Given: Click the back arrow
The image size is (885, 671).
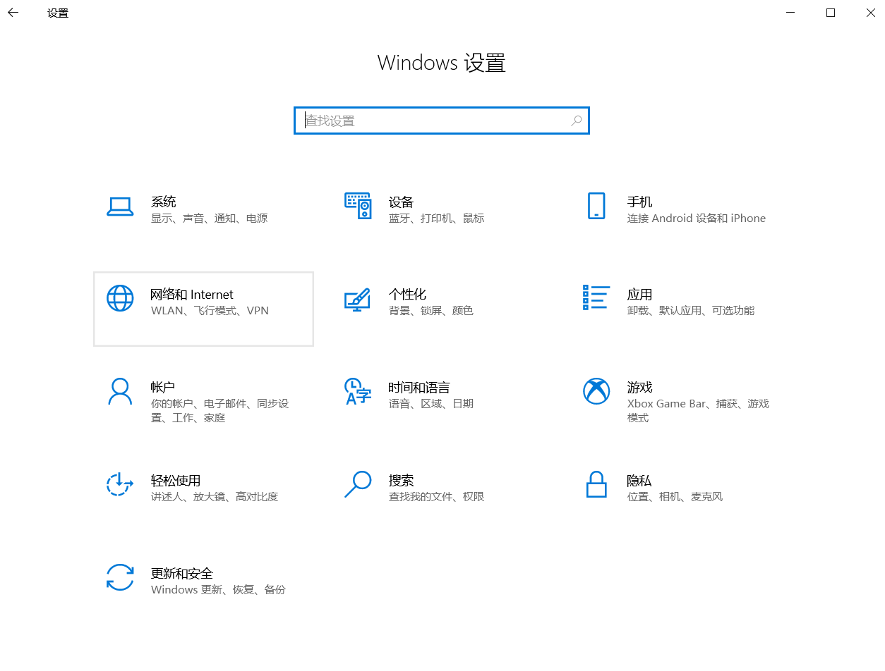Looking at the screenshot, I should click(13, 12).
